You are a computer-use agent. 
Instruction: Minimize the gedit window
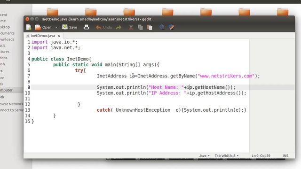[x=32, y=19]
